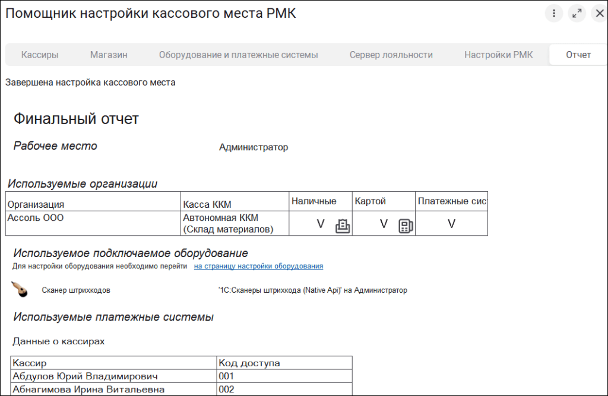Image resolution: width=608 pixels, height=396 pixels.
Task: Click the V mark in Наличные column
Action: [x=321, y=224]
